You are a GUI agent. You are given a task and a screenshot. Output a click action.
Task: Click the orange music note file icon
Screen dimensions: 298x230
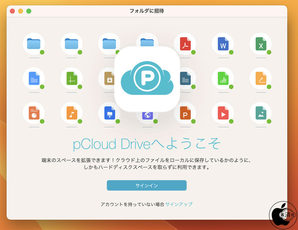[x=71, y=113]
